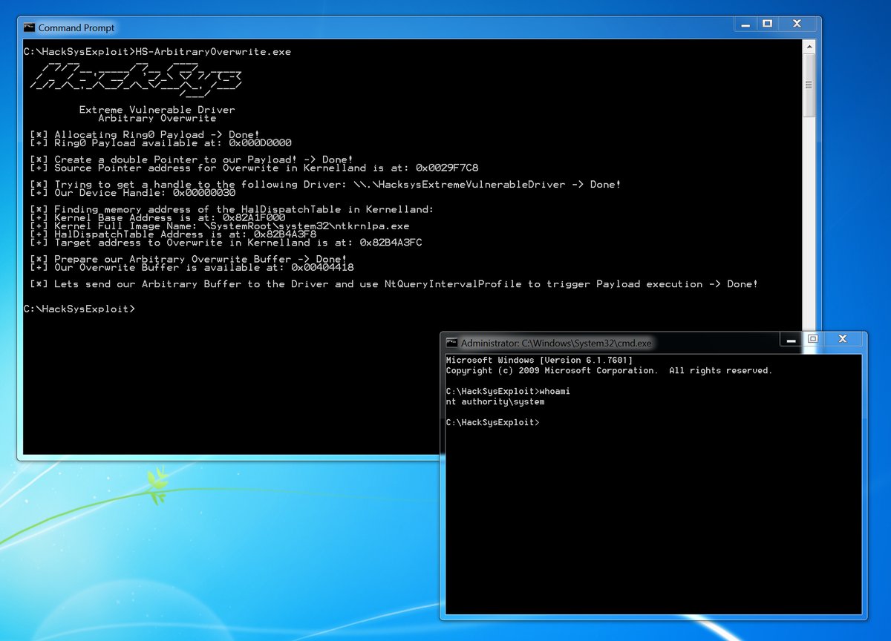Click the 'whoami' command line
This screenshot has width=891, height=641.
tap(508, 391)
